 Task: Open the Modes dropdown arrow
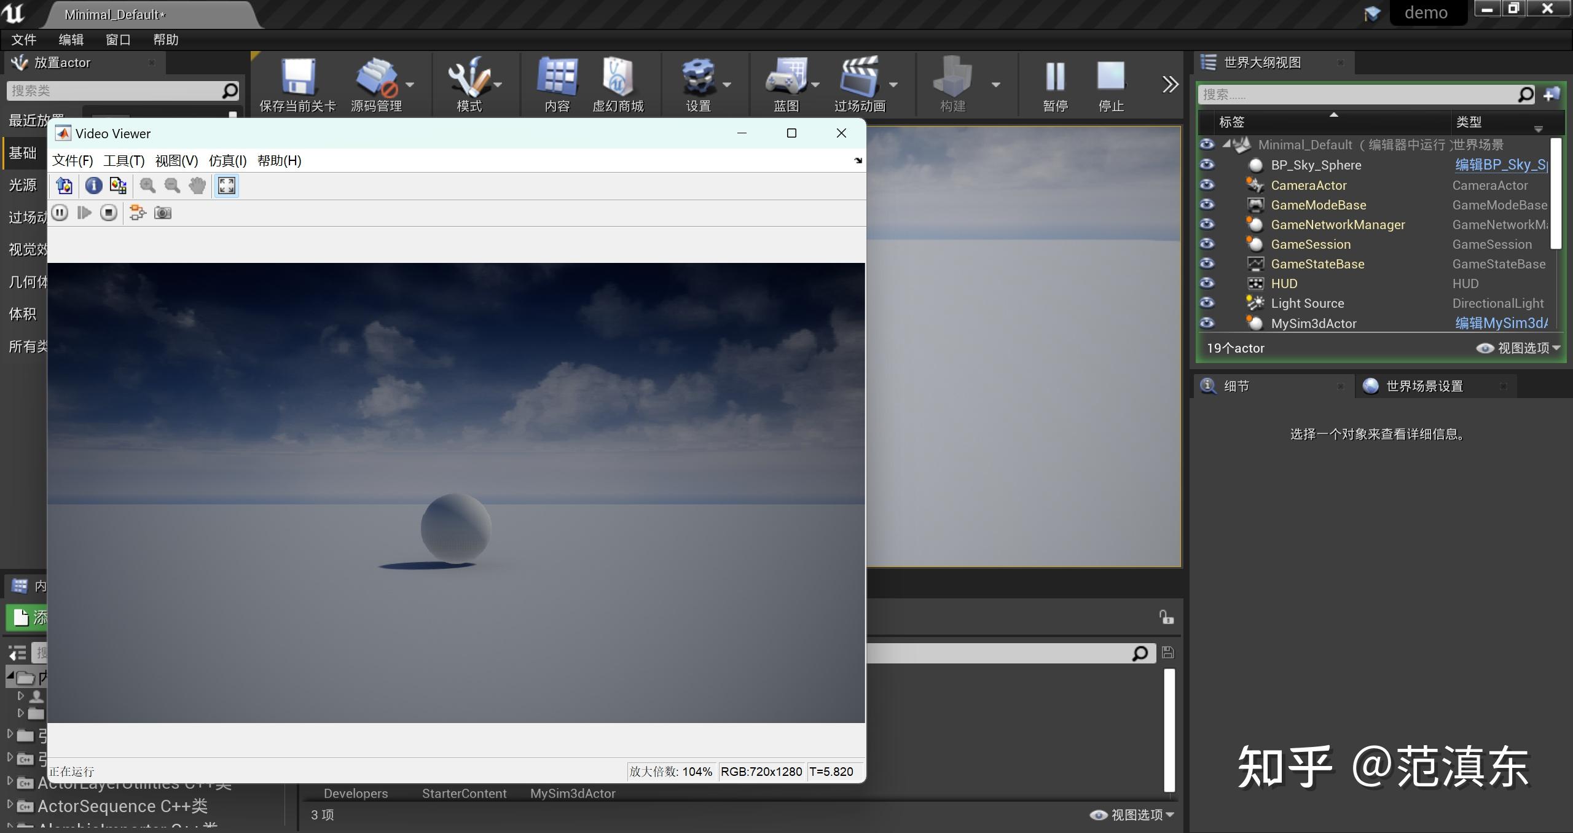498,84
